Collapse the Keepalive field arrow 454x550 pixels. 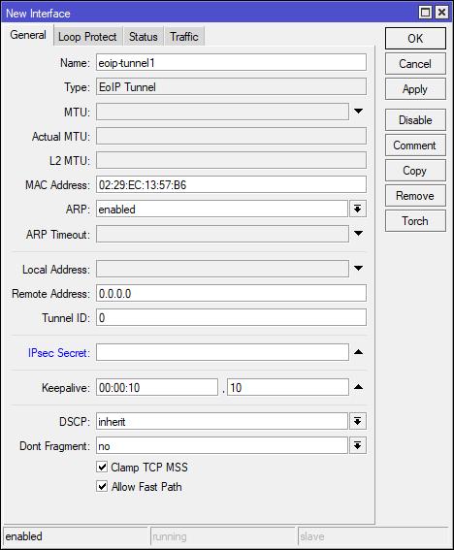(358, 387)
